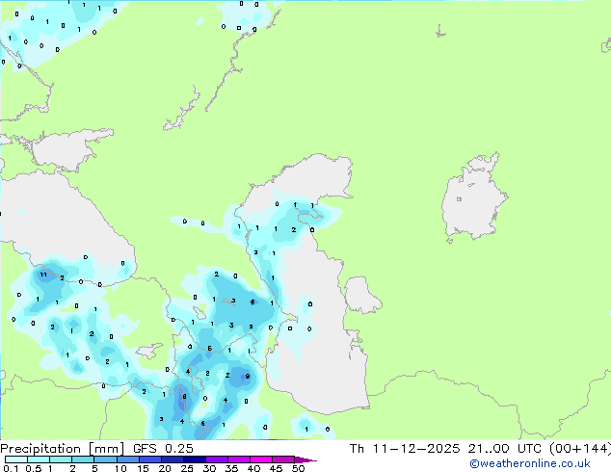Click the '50' legend scale label
Viewport: 611px width, 472px height.
(x=298, y=468)
